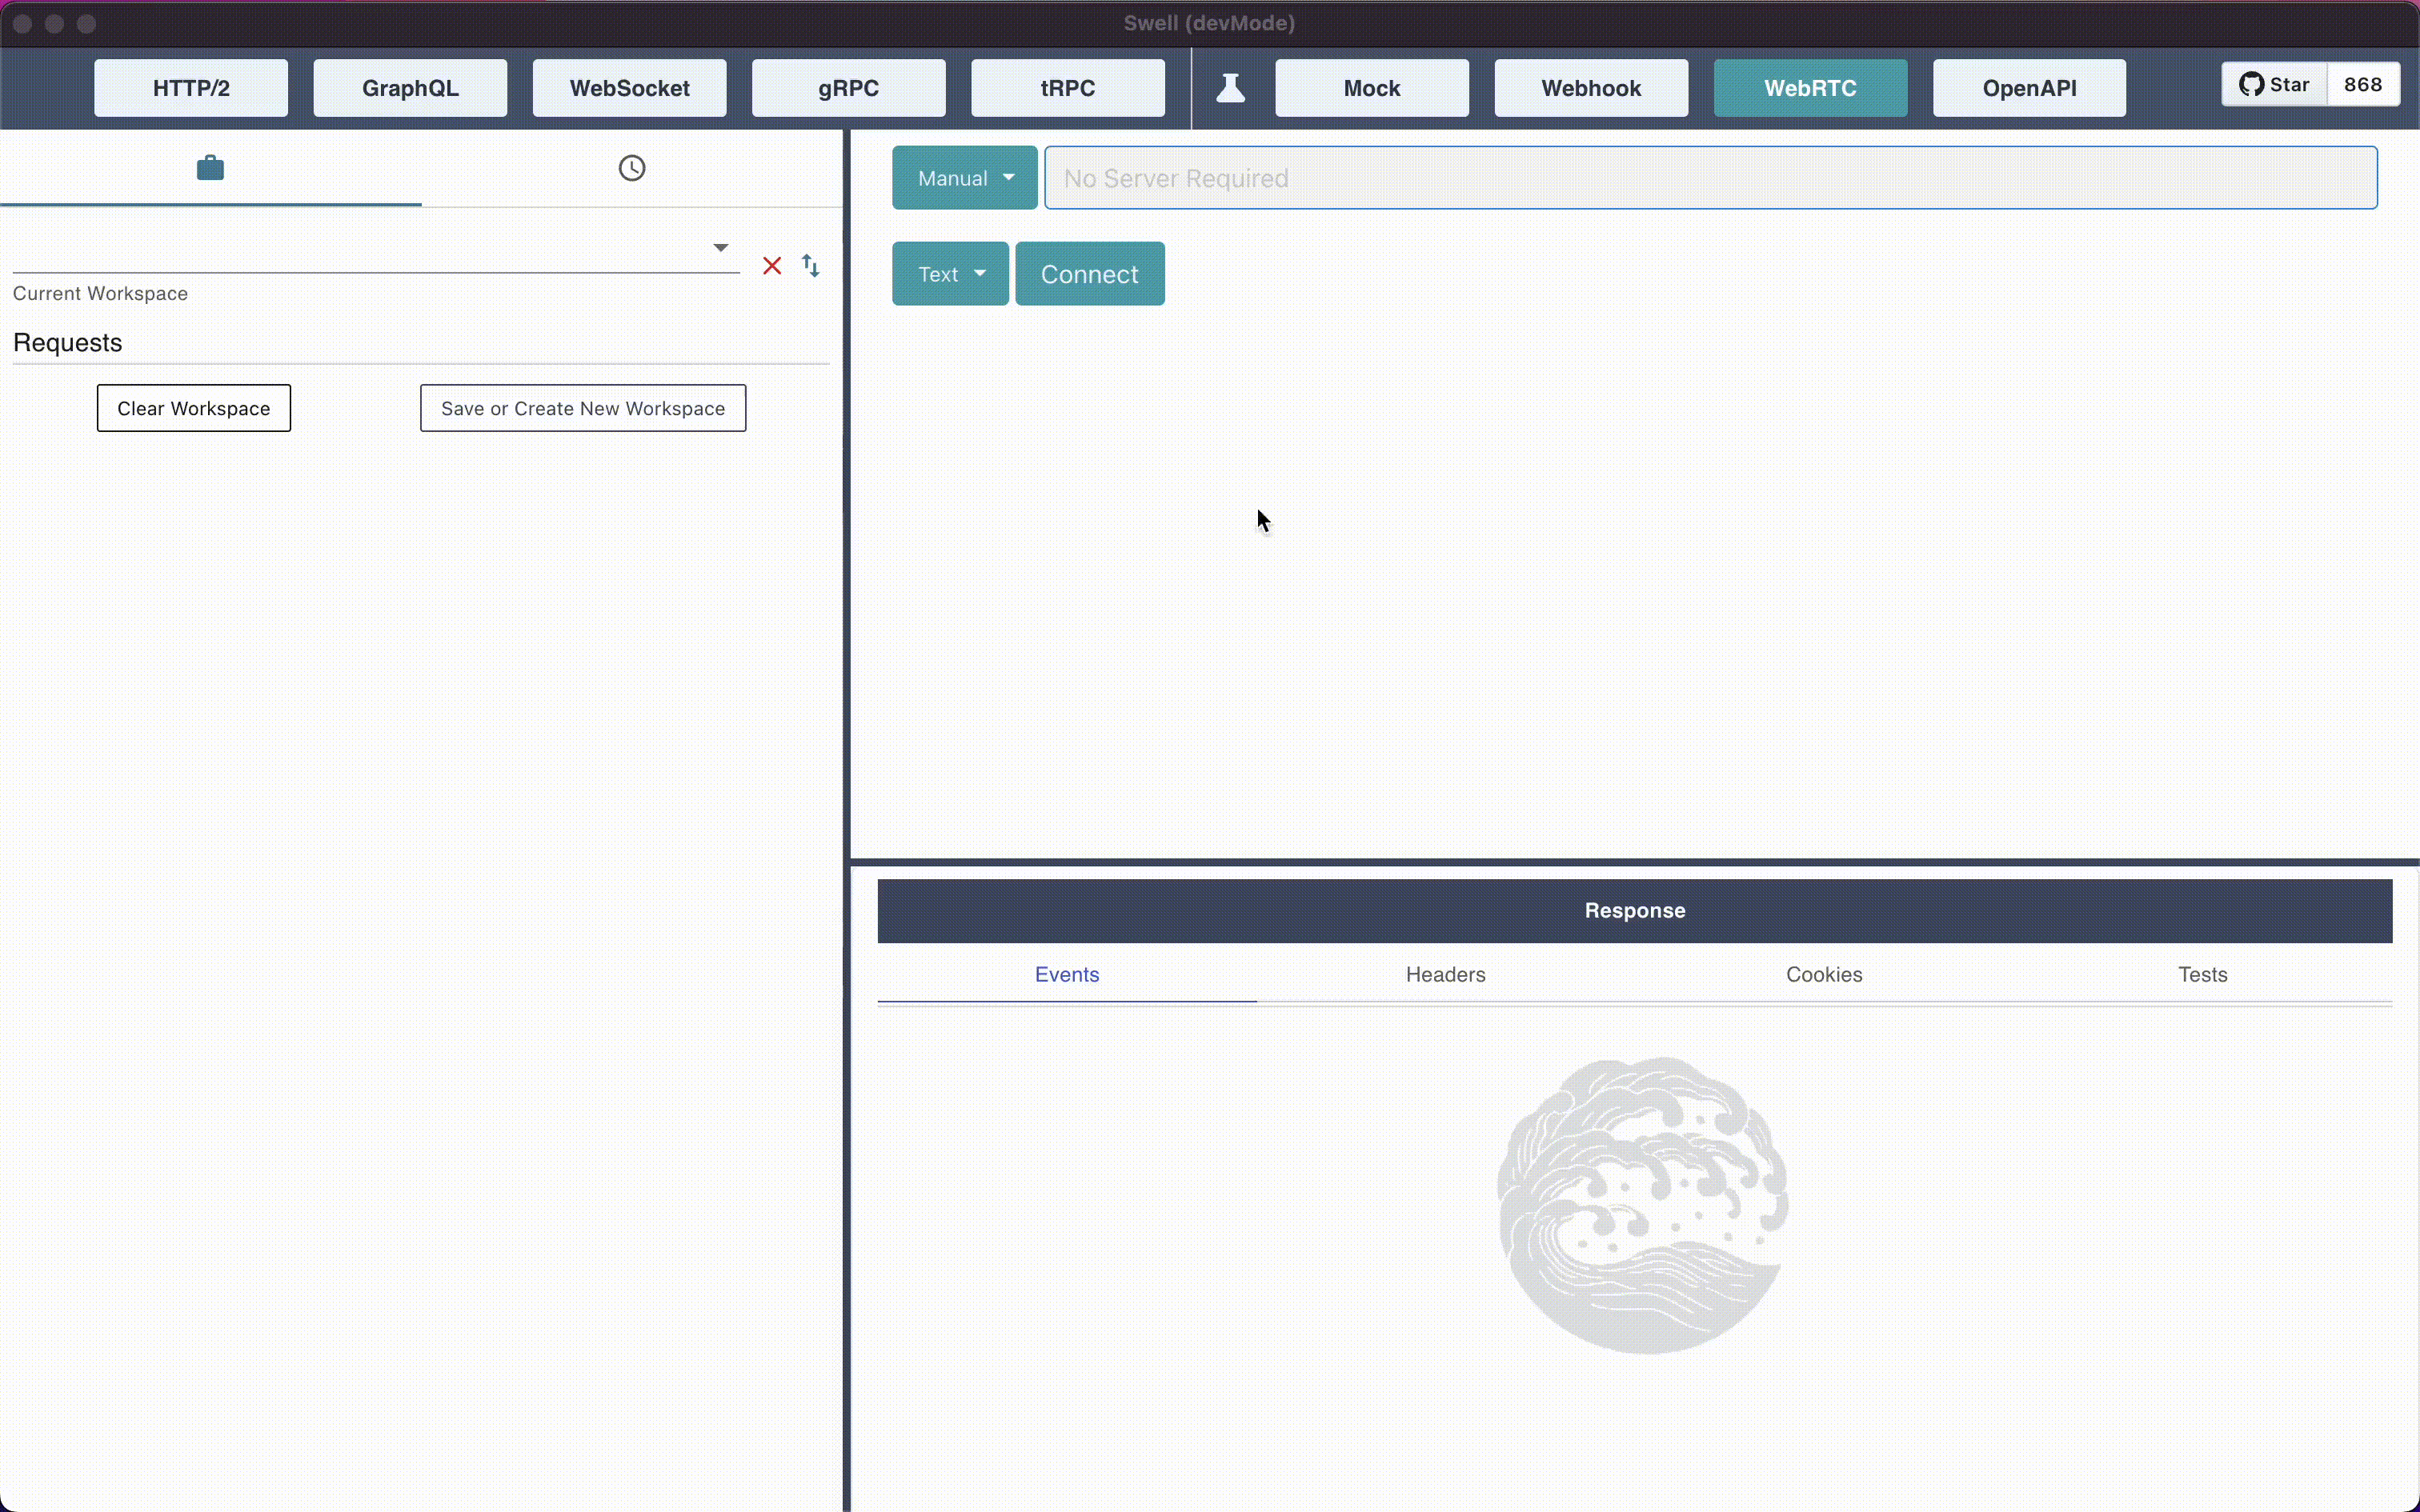Select the GraphQL protocol button

pyautogui.click(x=410, y=88)
